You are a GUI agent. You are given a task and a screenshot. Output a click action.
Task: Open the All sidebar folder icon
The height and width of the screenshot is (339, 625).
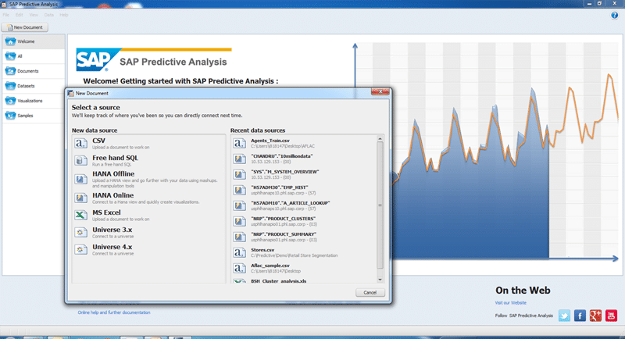[10, 56]
